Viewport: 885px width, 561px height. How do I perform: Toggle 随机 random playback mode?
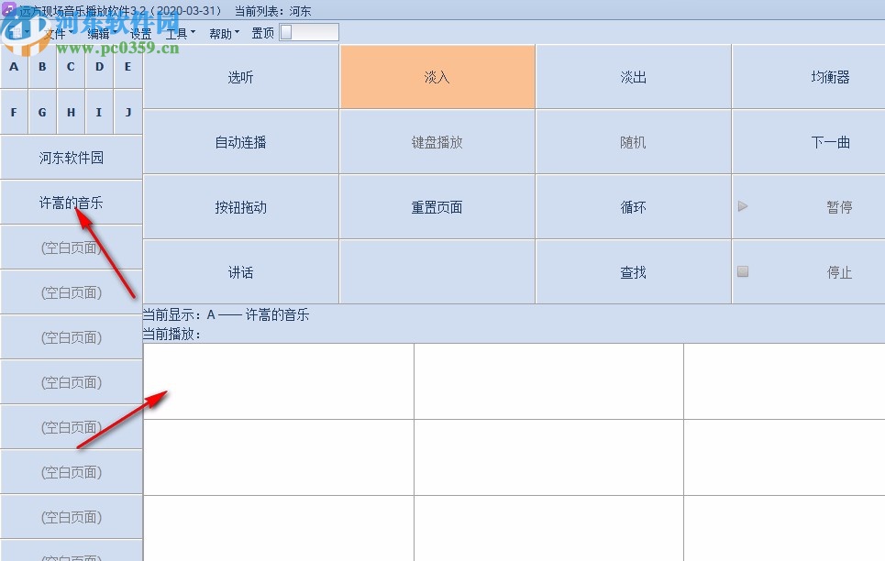633,140
